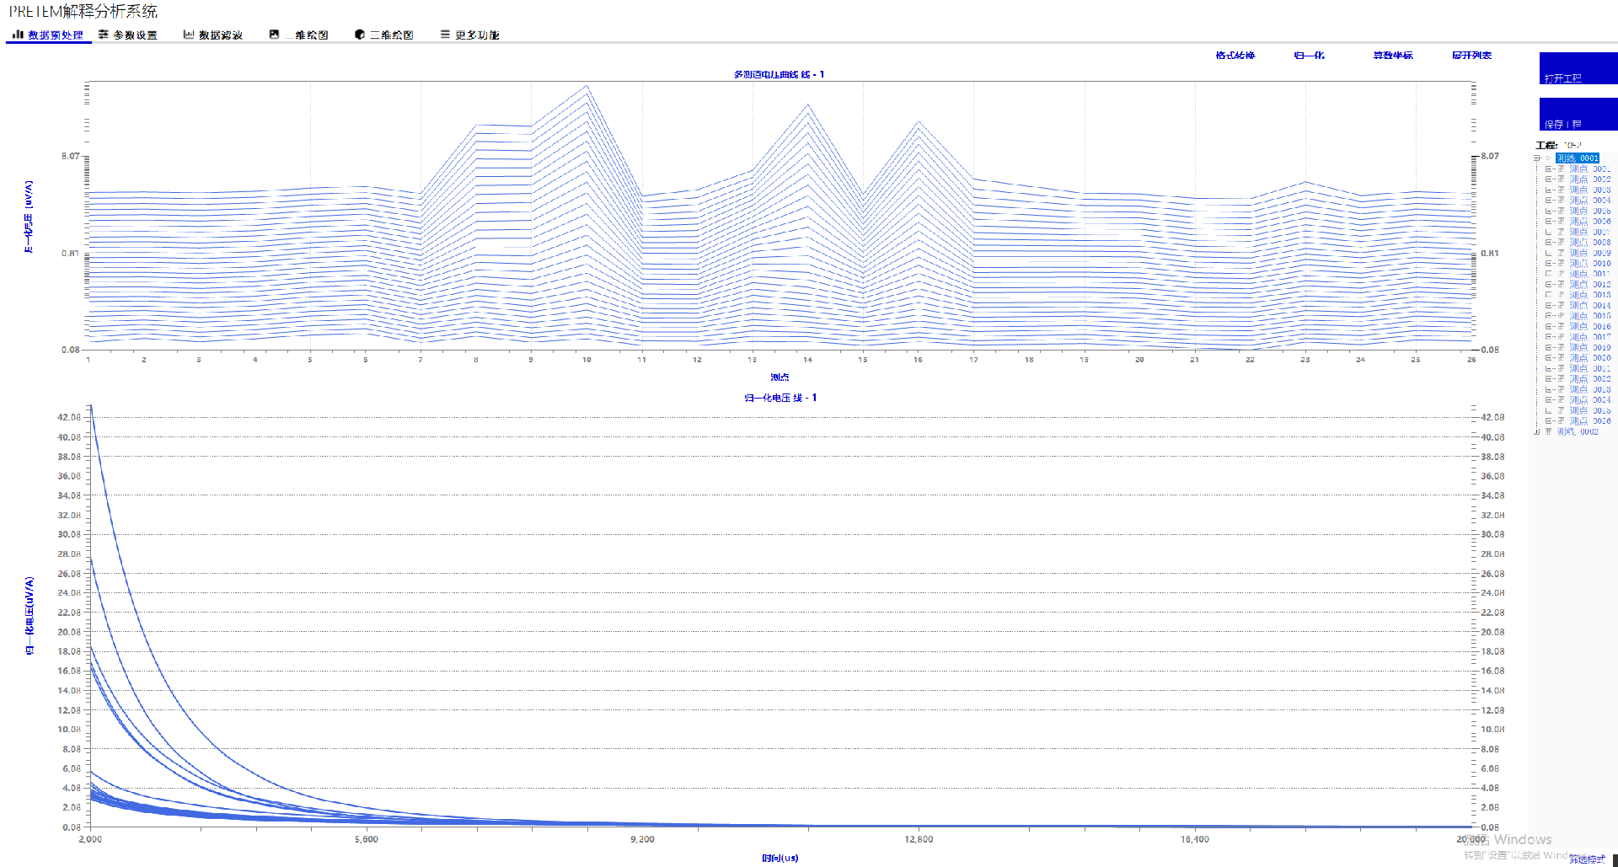The width and height of the screenshot is (1618, 867).
Task: Expand the 测线 0002 tree node
Action: click(1536, 431)
